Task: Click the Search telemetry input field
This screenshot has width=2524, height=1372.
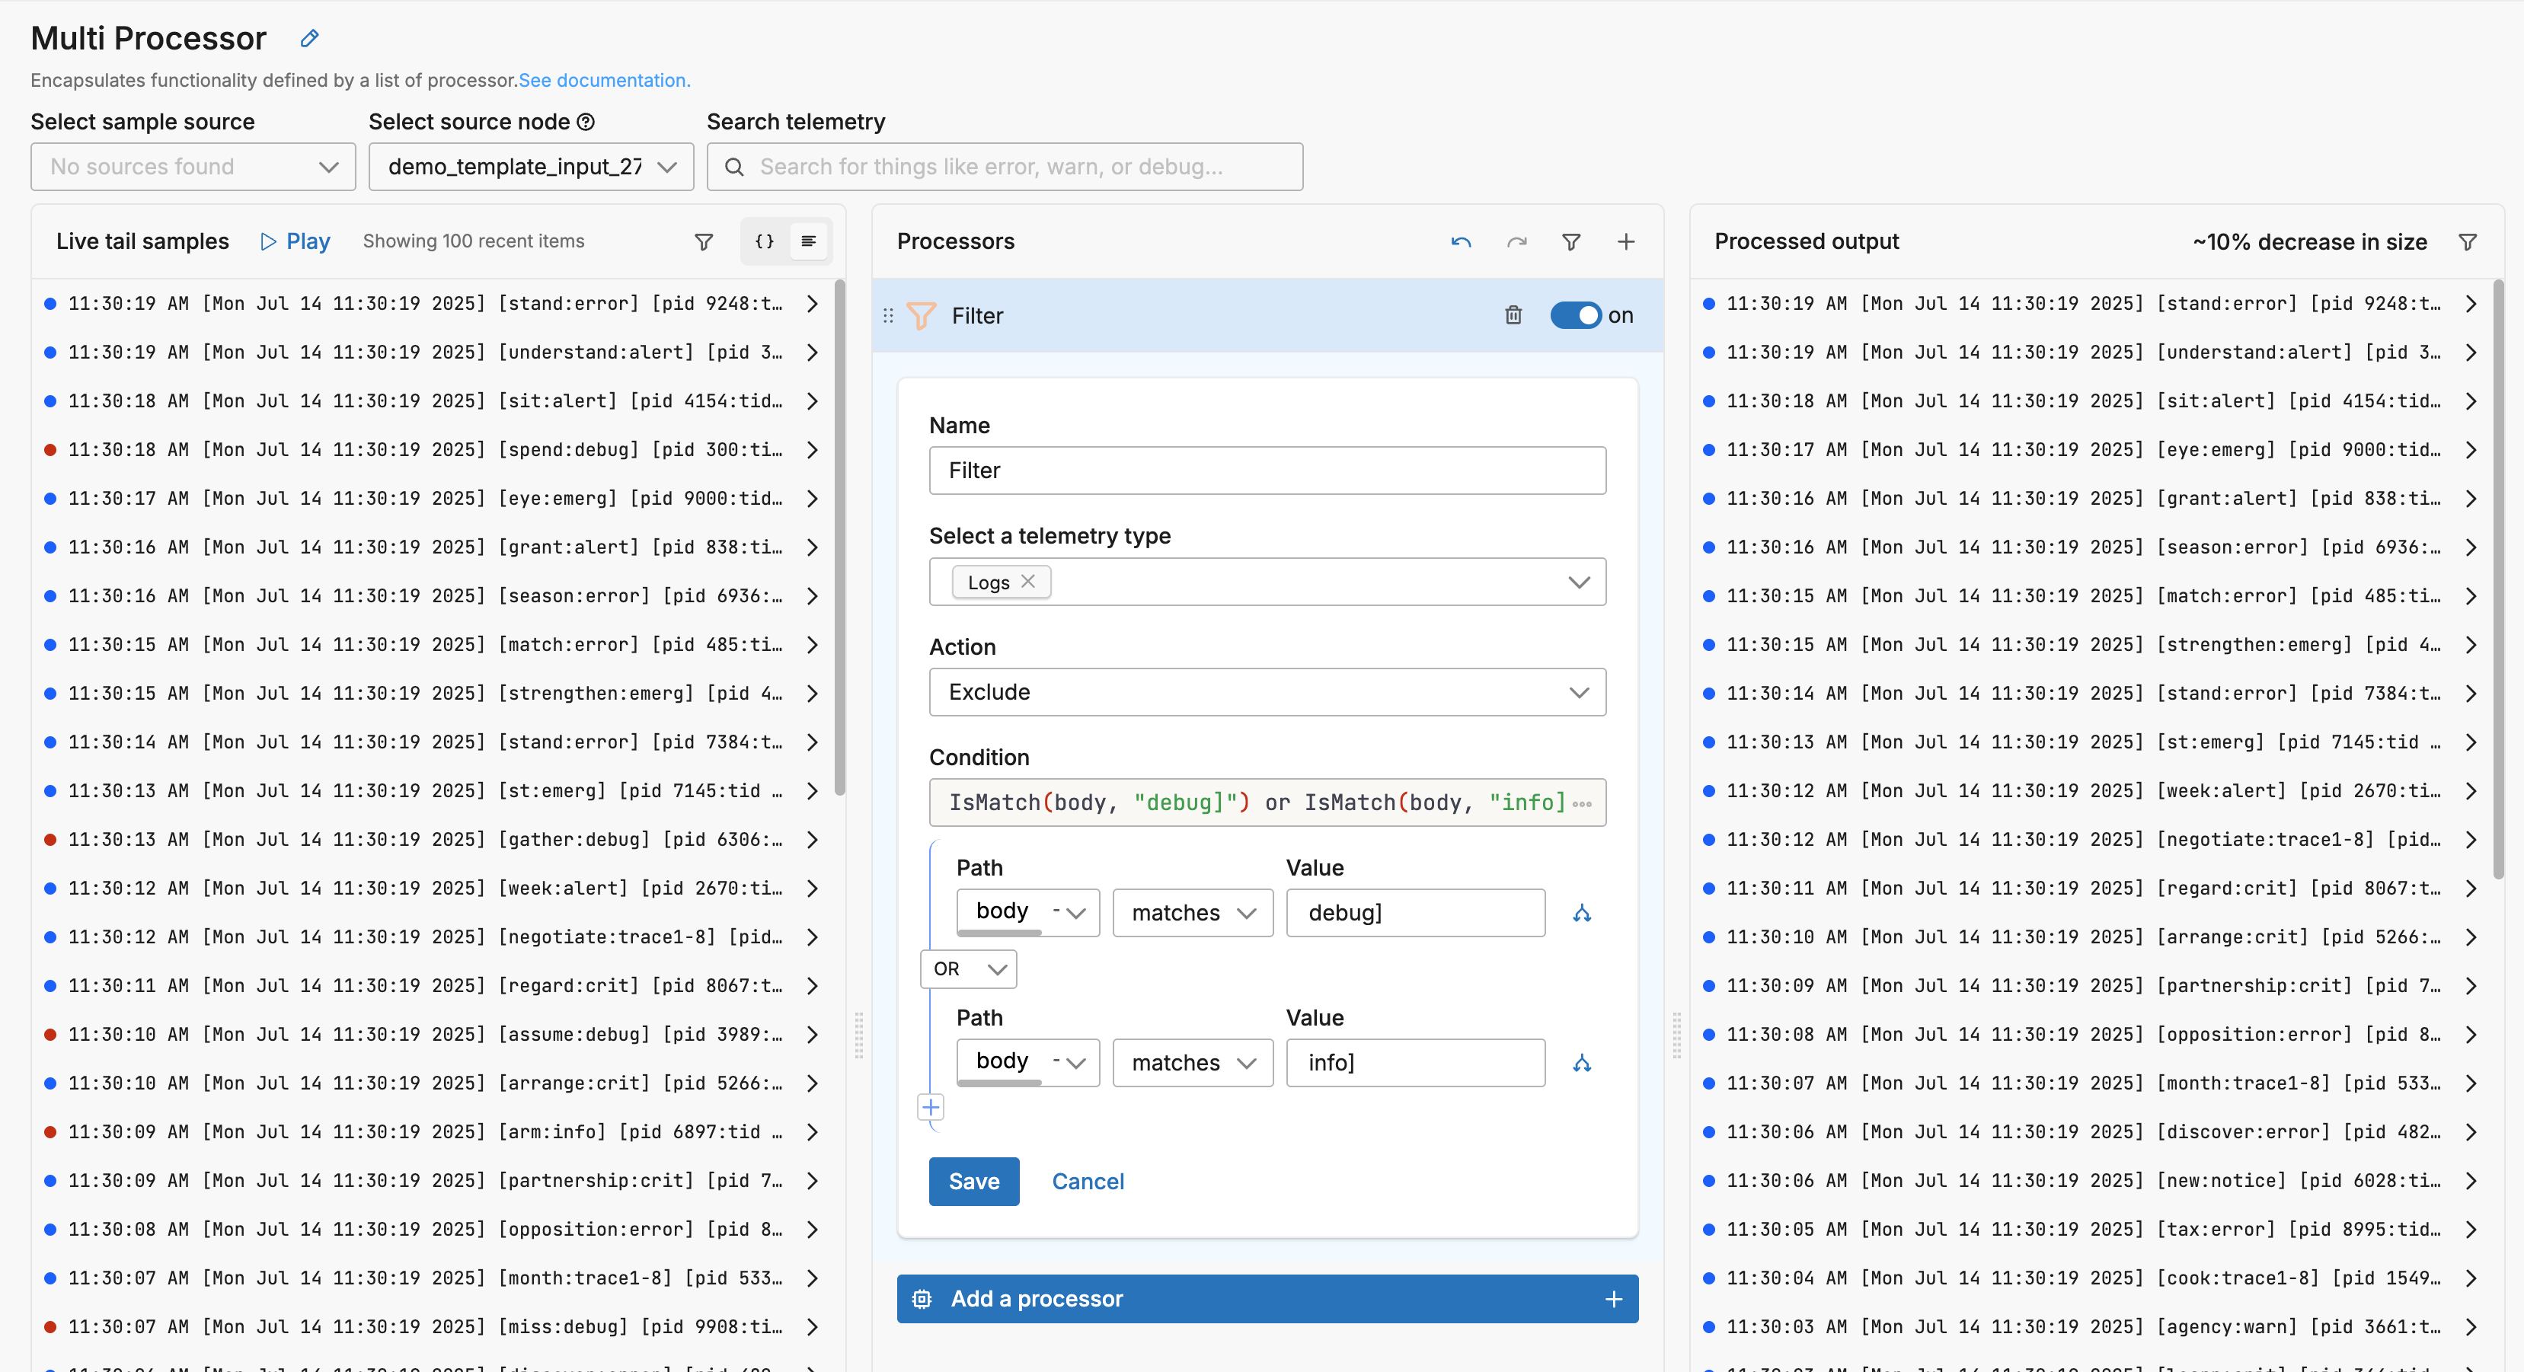Action: (x=1005, y=168)
